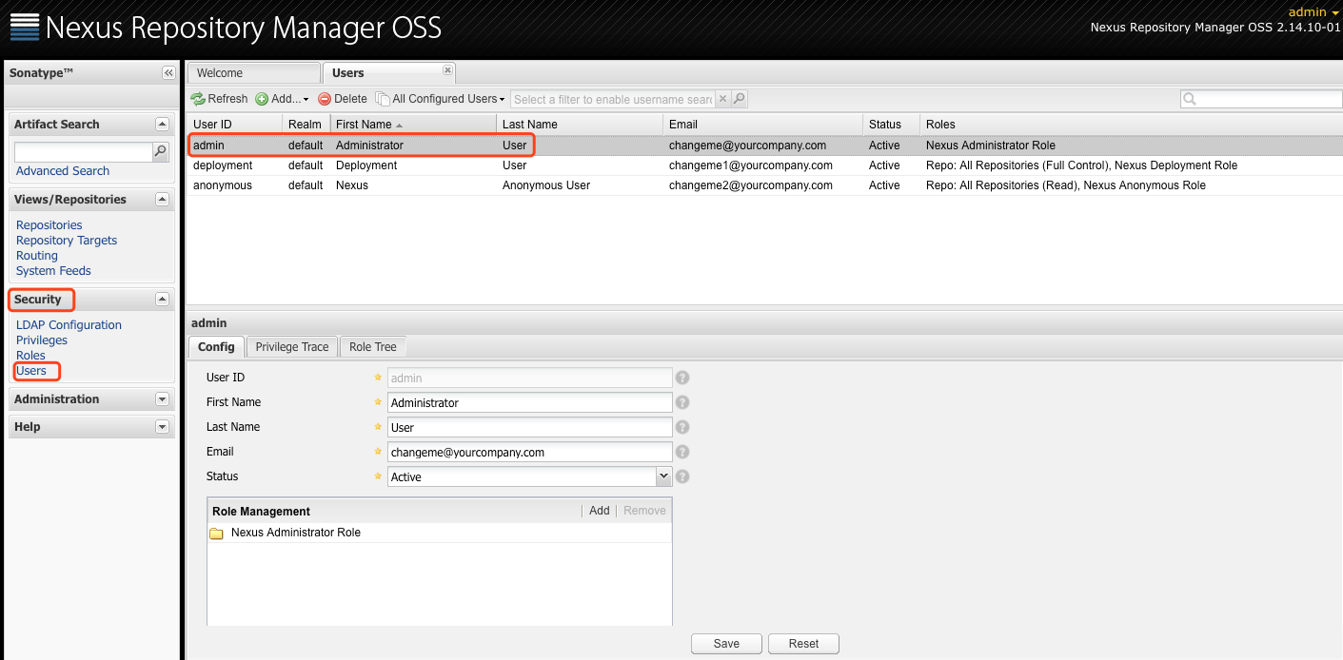Click the username filter magnifier icon

point(739,99)
